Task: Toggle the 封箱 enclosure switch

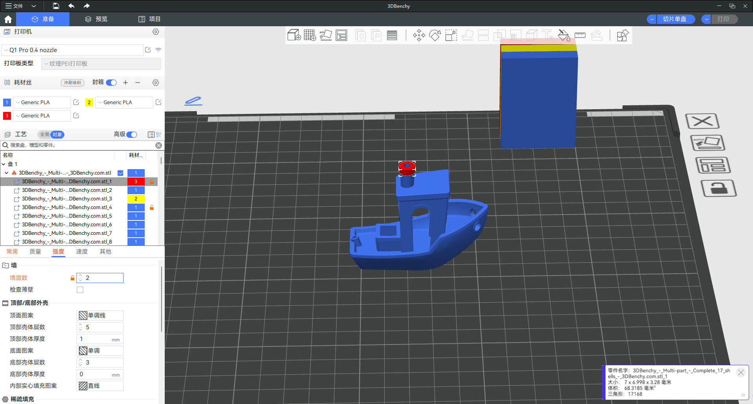Action: click(x=111, y=83)
